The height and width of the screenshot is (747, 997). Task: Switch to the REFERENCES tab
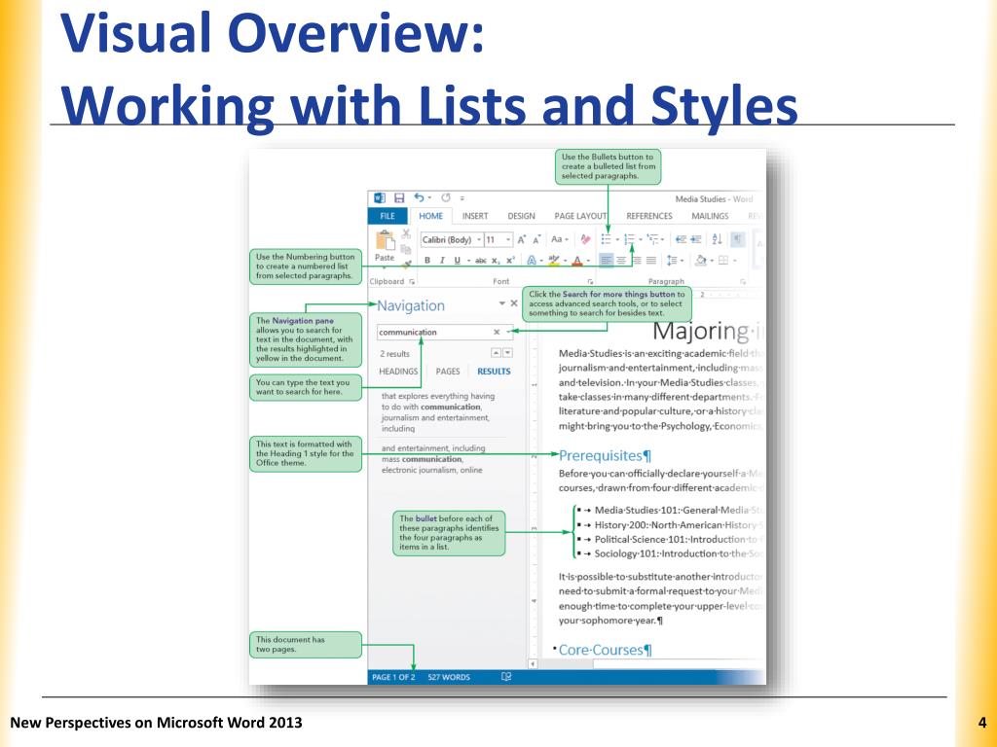coord(649,216)
